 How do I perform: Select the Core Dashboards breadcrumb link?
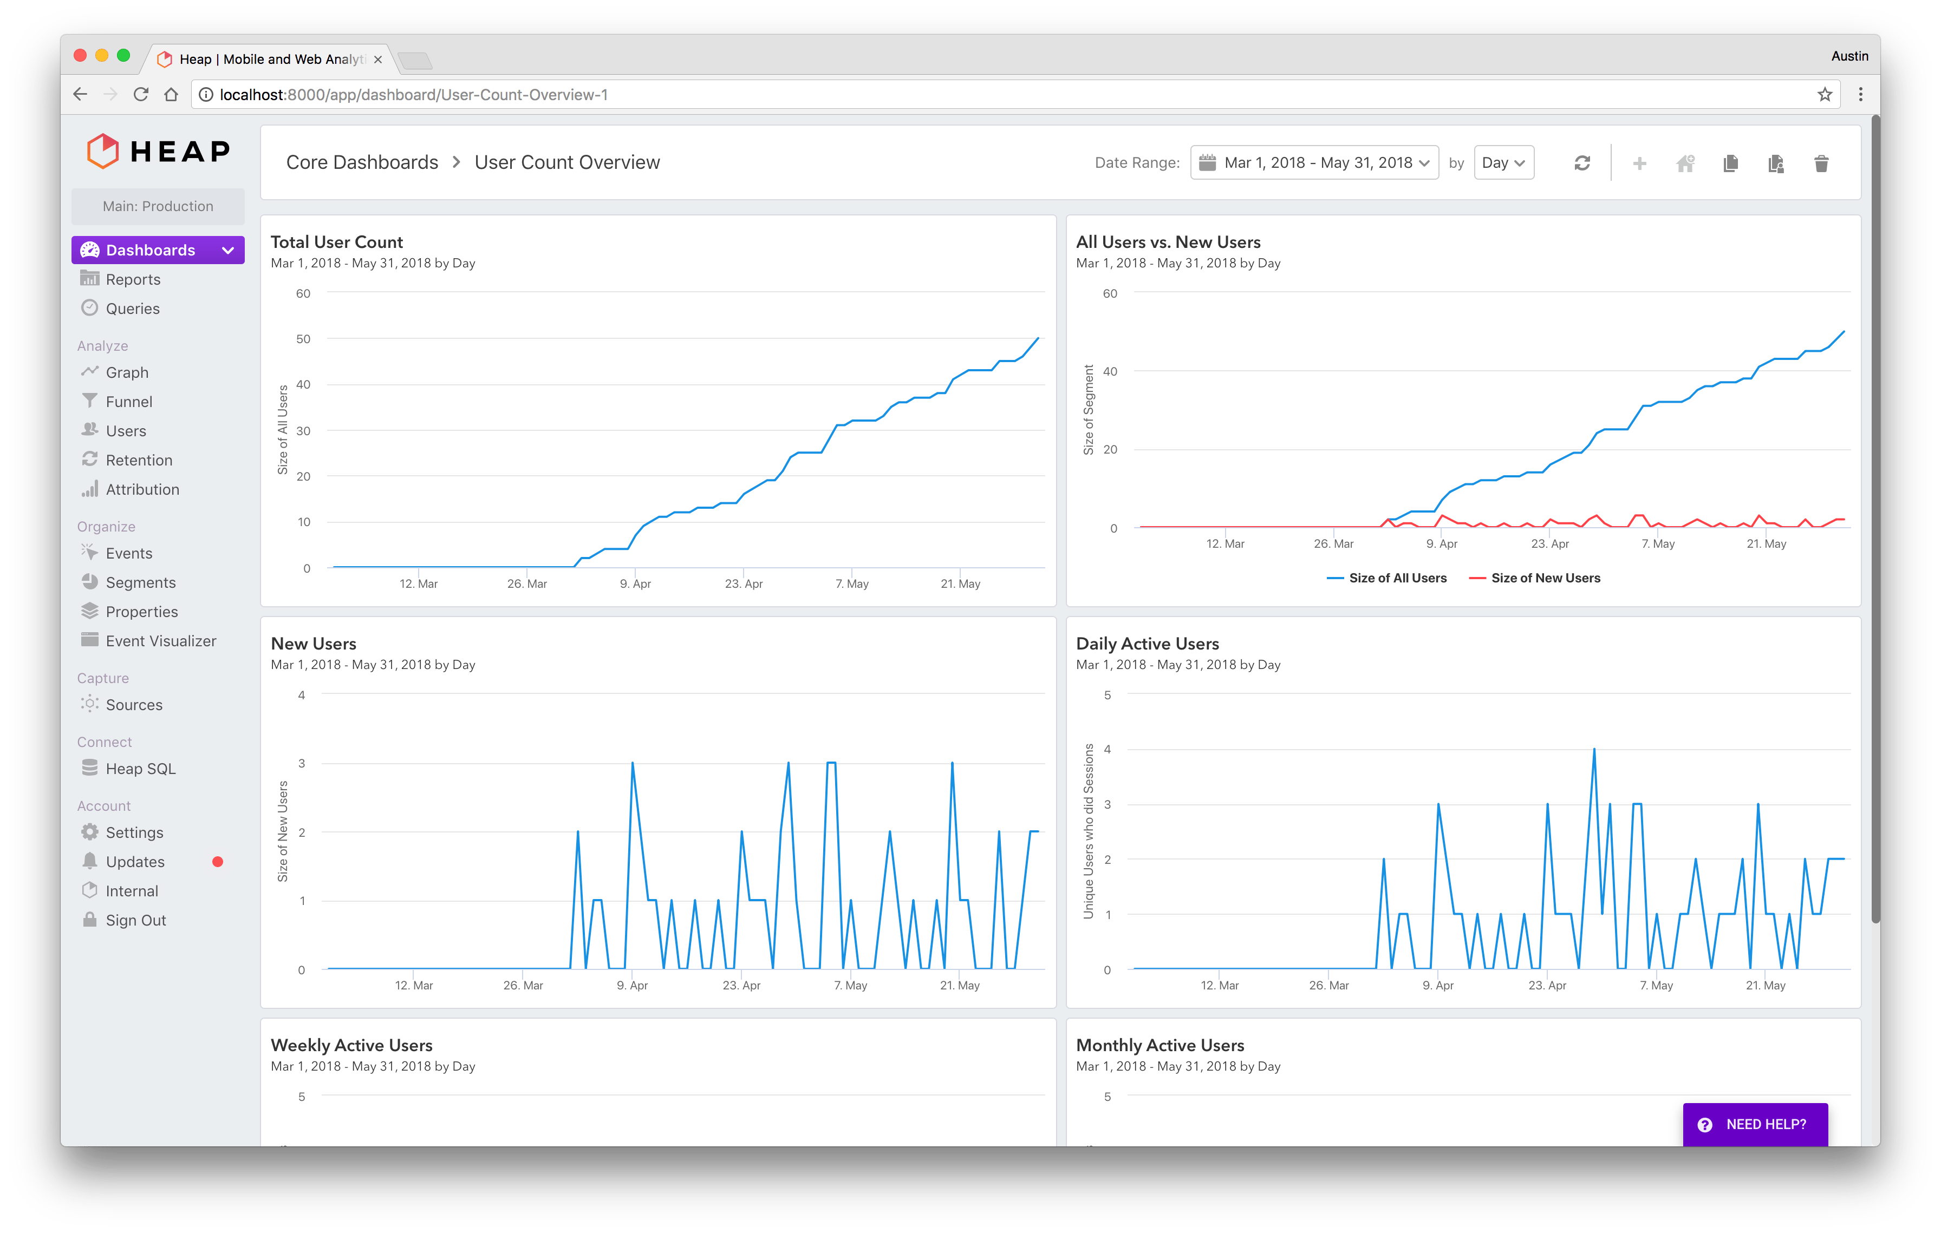pos(365,161)
